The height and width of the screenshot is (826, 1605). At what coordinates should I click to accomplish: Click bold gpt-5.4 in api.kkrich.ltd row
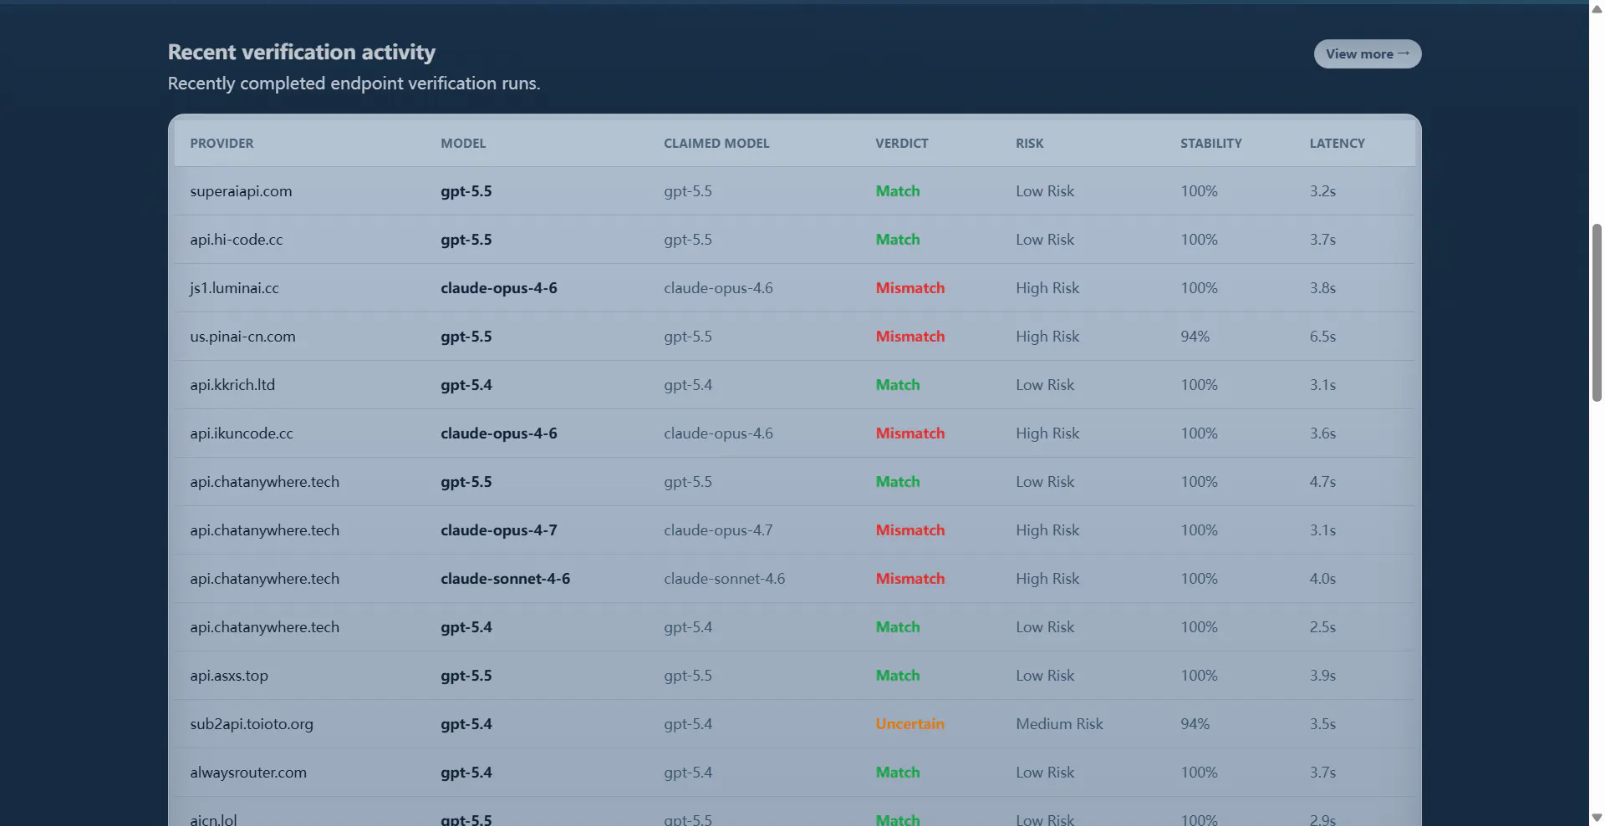(466, 385)
